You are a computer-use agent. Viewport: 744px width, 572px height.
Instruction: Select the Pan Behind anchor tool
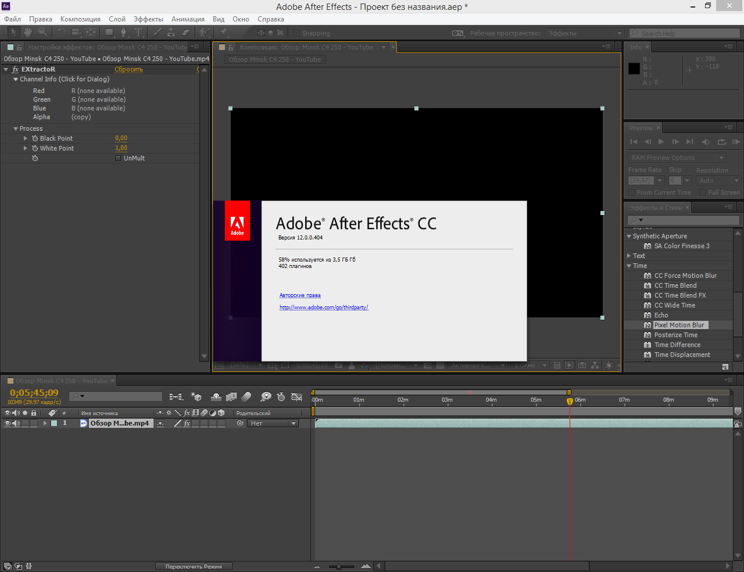[x=91, y=33]
